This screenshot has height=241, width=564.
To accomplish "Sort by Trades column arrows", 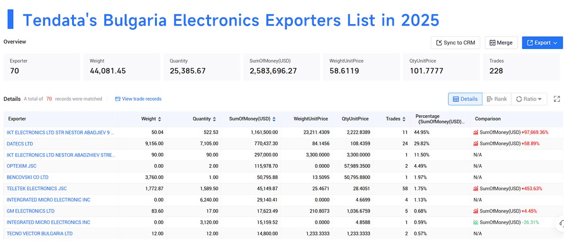I will pos(404,119).
